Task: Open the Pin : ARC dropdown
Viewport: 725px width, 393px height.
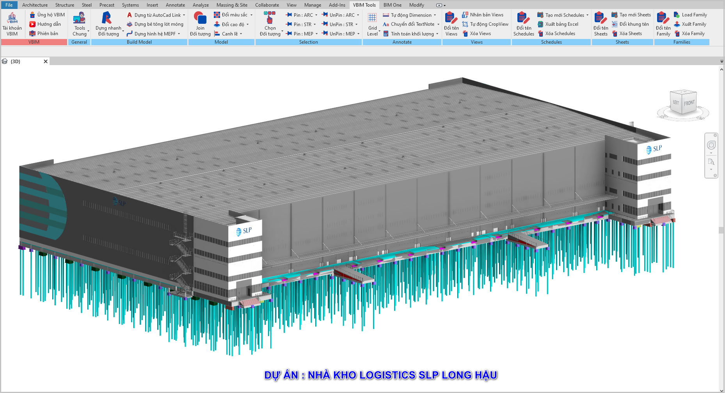Action: pyautogui.click(x=316, y=15)
